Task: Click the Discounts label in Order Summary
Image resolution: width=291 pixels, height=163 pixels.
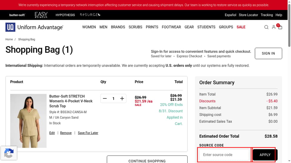Action: click(207, 101)
